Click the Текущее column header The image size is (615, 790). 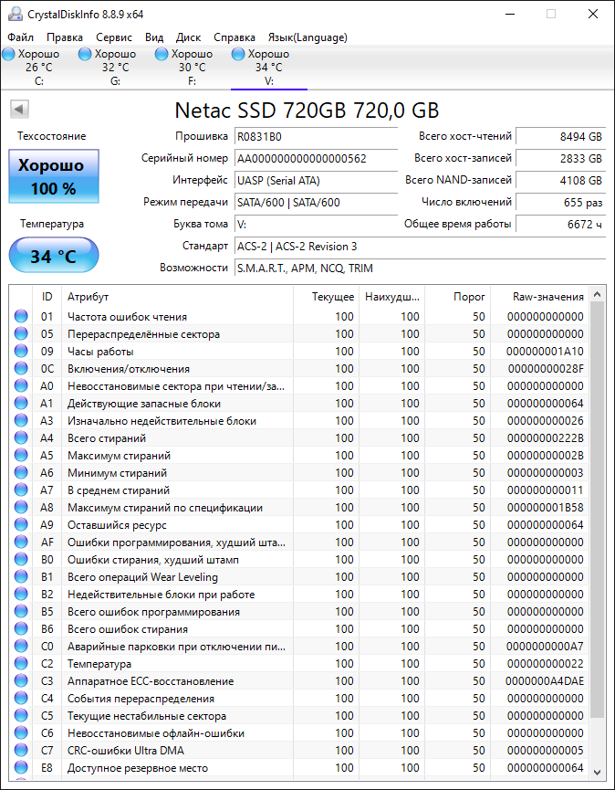pyautogui.click(x=326, y=297)
